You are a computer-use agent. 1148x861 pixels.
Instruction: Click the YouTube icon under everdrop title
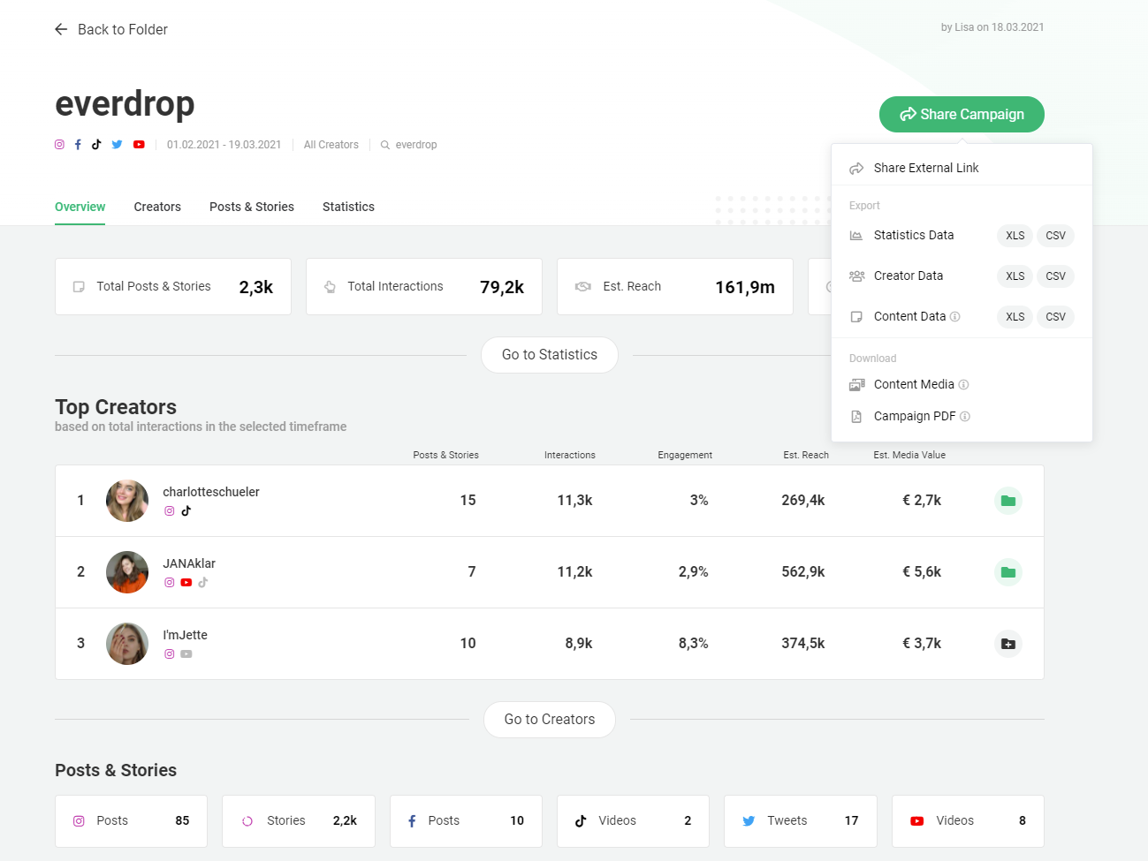click(139, 145)
